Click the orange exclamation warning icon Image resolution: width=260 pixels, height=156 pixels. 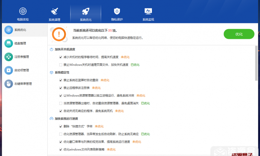click(59, 34)
